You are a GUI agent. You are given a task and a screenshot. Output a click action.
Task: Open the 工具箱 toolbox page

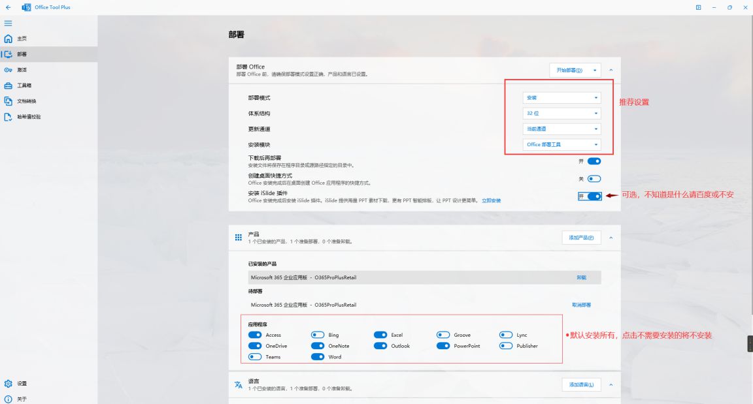pyautogui.click(x=48, y=85)
